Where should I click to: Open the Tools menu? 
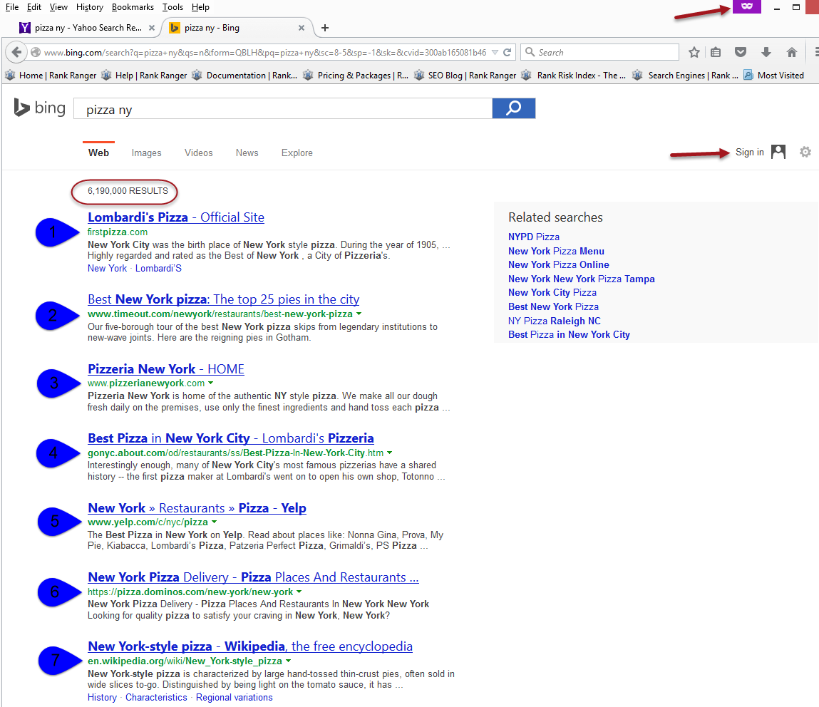click(172, 7)
